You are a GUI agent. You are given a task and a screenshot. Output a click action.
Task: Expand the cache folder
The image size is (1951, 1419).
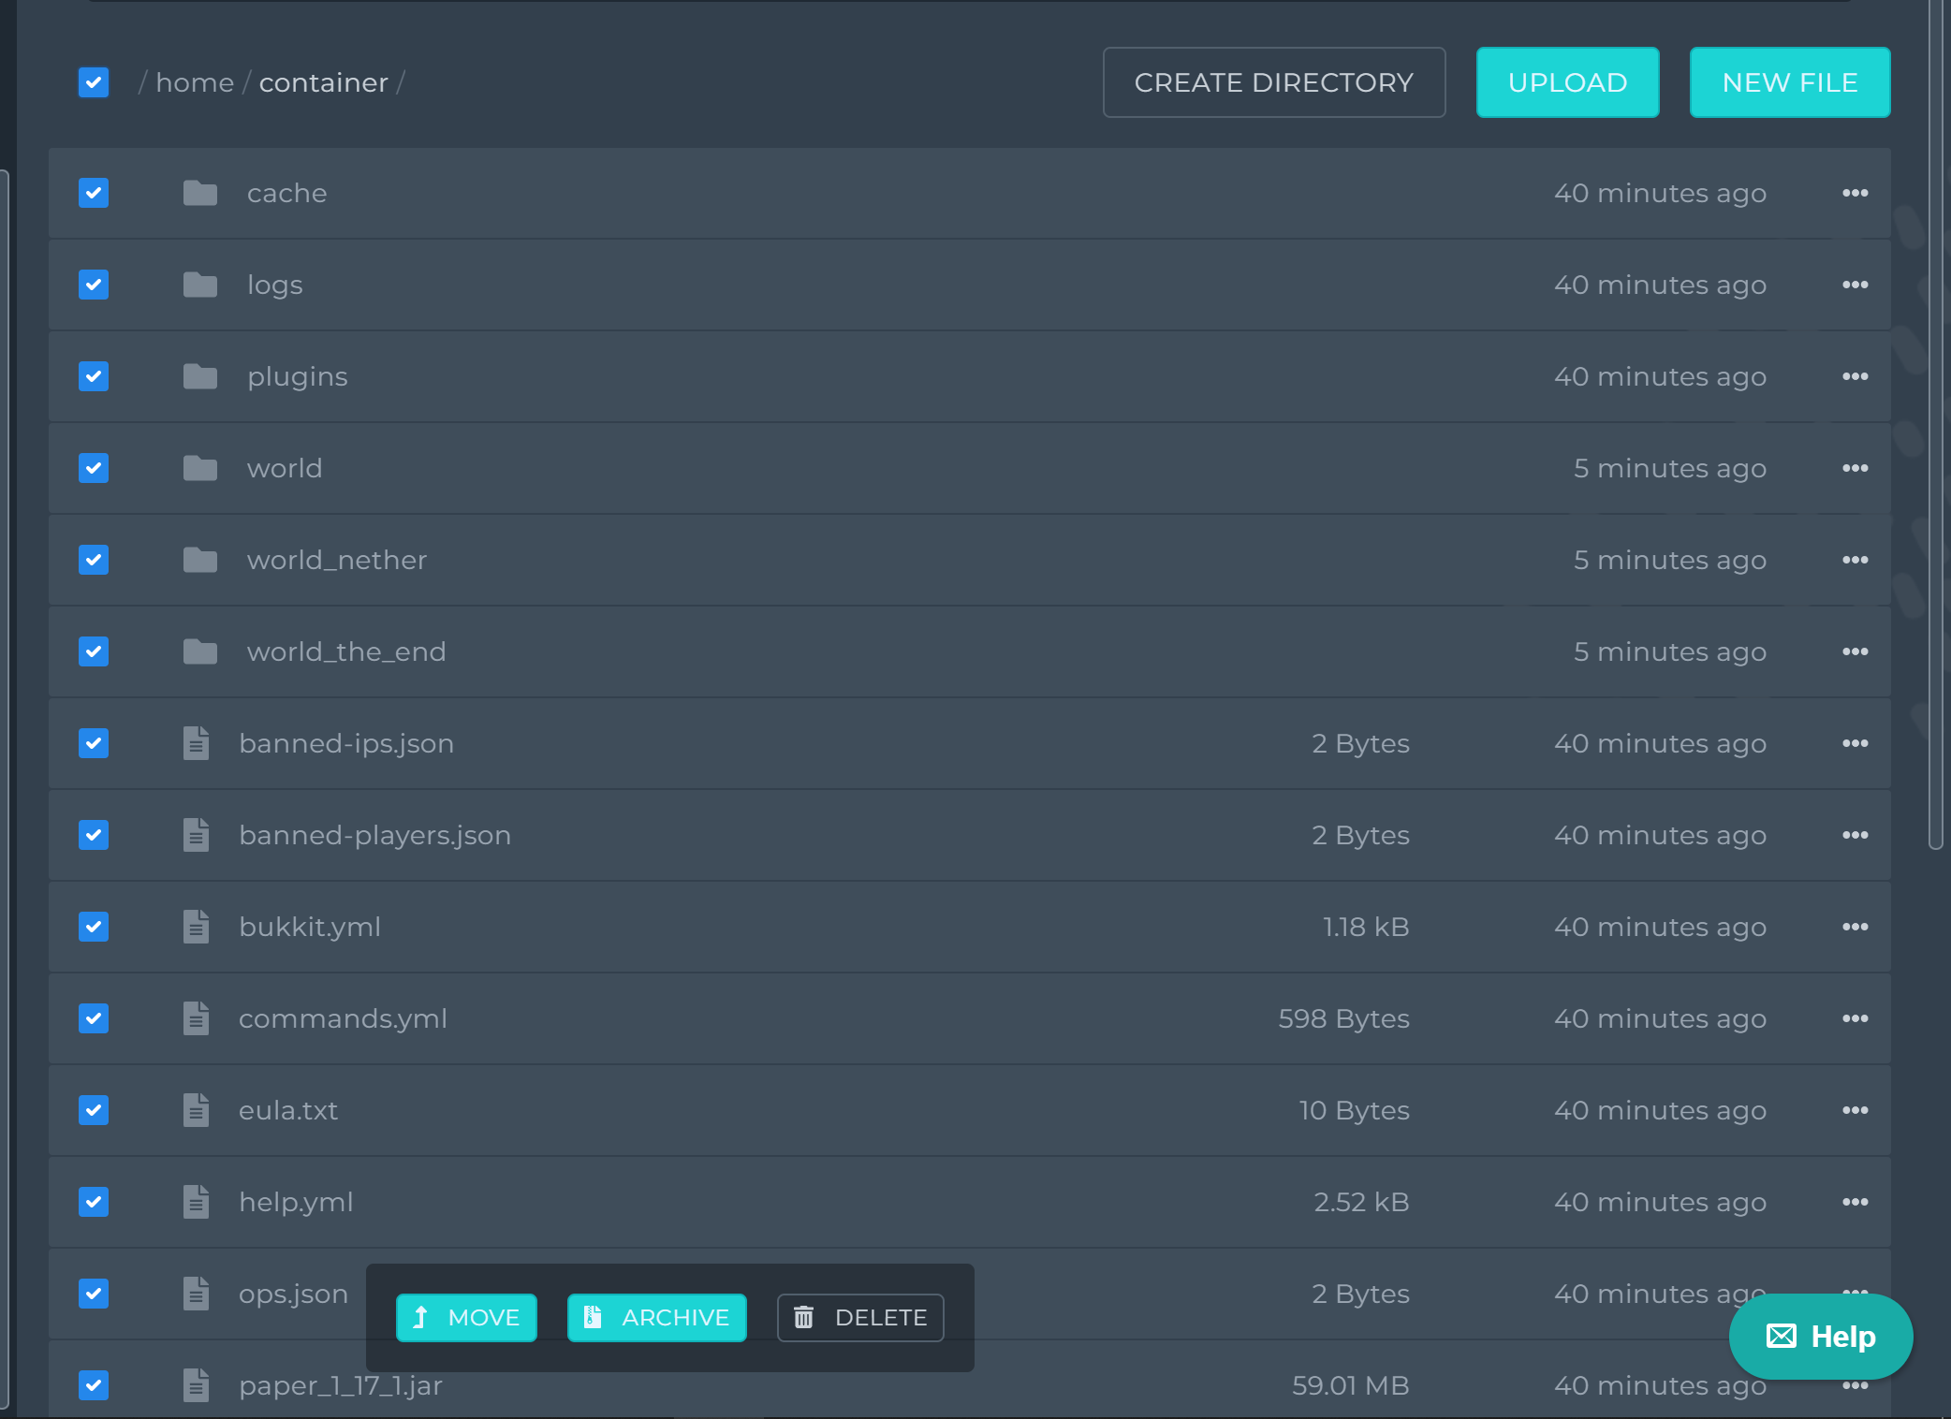pos(287,192)
